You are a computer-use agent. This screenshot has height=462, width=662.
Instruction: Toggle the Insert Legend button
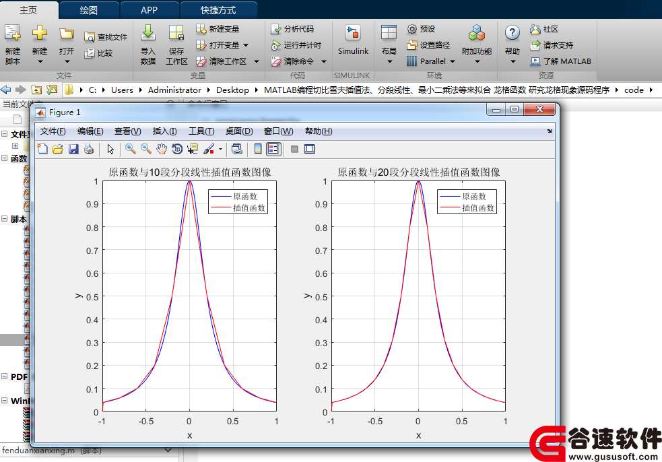(273, 149)
